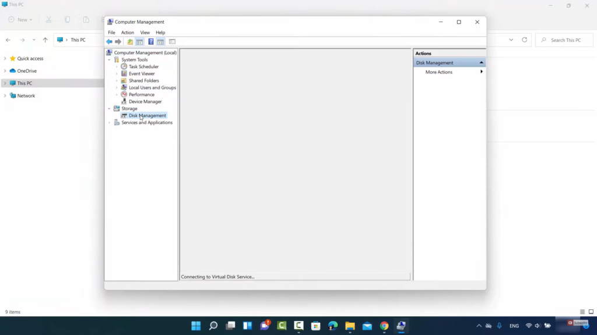This screenshot has height=335, width=597.
Task: Collapse the Storage tree node
Action: click(x=109, y=109)
